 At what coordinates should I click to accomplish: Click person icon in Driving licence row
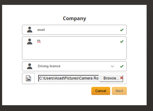click(x=30, y=66)
